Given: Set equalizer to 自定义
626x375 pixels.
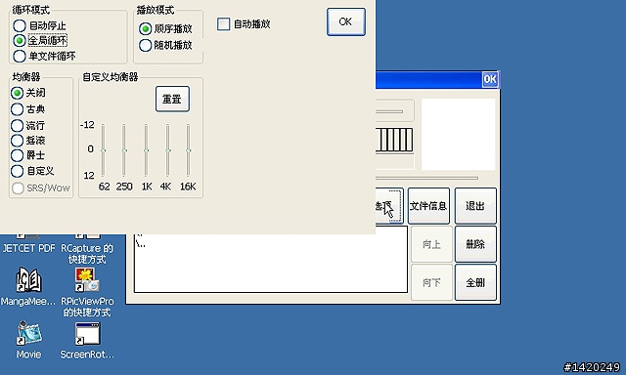Looking at the screenshot, I should (x=17, y=171).
